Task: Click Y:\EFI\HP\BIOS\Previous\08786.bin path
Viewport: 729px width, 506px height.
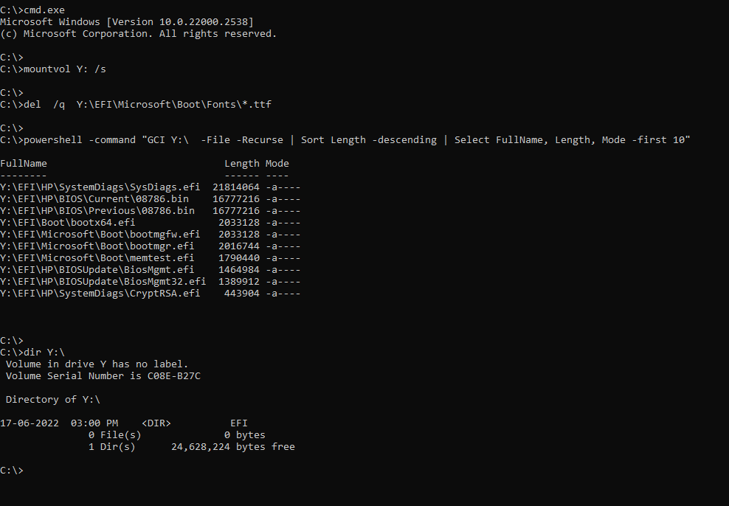Action: [x=97, y=211]
